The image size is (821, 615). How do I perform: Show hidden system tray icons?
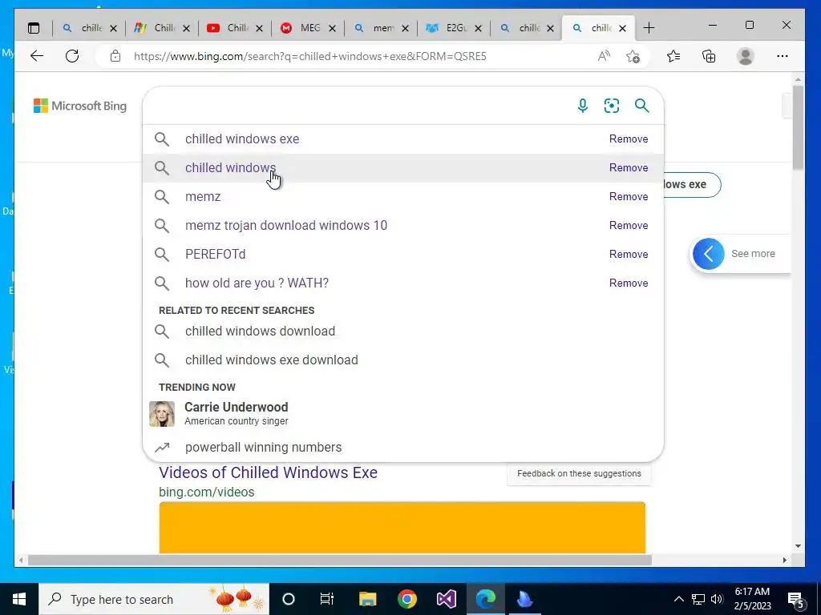tap(678, 599)
